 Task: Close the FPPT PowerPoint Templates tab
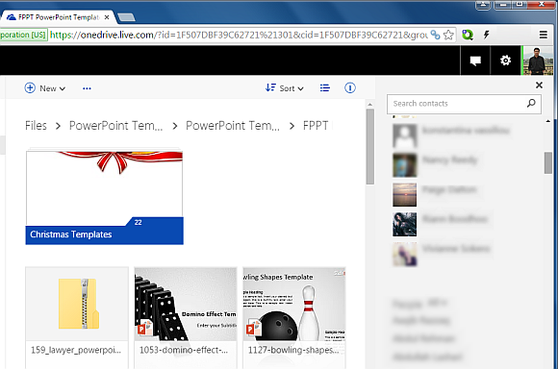pyautogui.click(x=107, y=17)
